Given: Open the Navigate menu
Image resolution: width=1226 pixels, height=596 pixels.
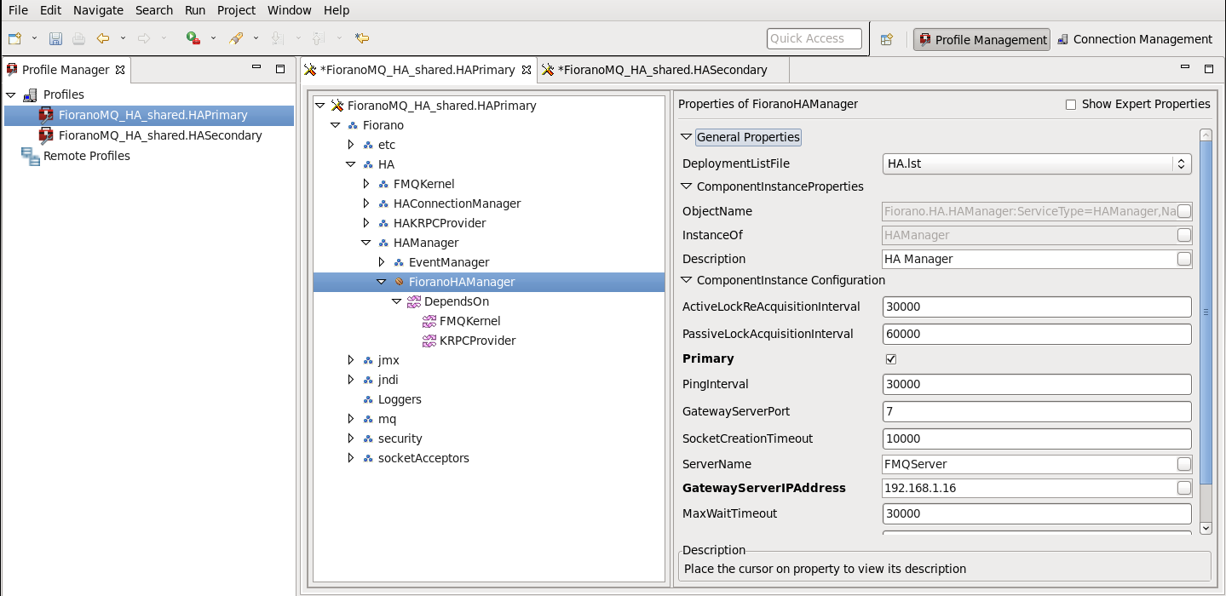Looking at the screenshot, I should (x=98, y=10).
